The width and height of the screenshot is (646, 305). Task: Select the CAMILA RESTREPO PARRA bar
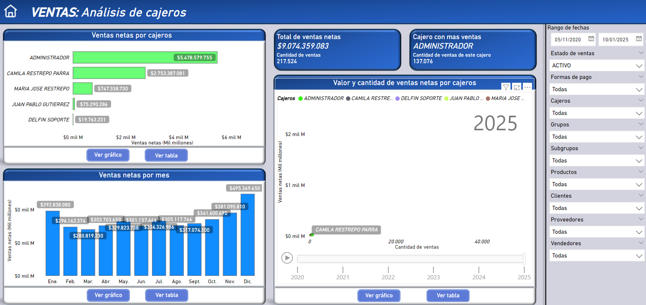[x=109, y=73]
